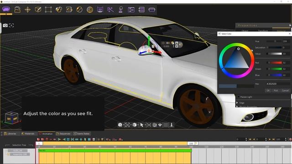This screenshot has width=292, height=164.
Task: Open the Scene States tab
Action: pyautogui.click(x=81, y=133)
